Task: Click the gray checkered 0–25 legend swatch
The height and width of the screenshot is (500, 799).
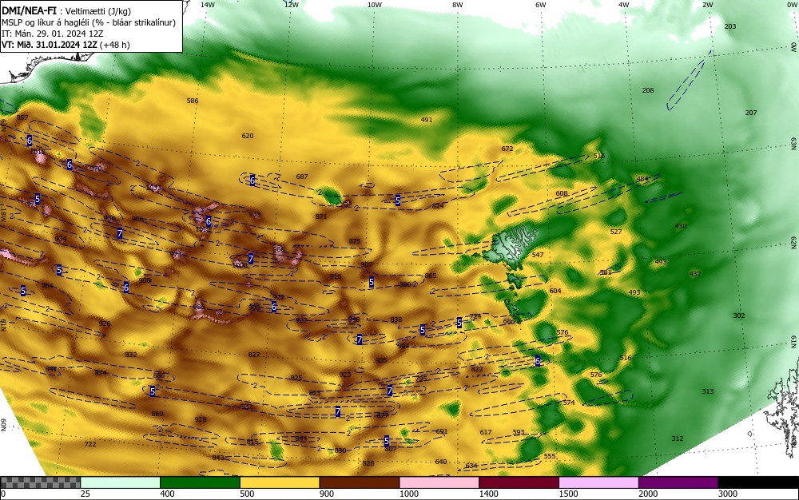Action: 40,482
